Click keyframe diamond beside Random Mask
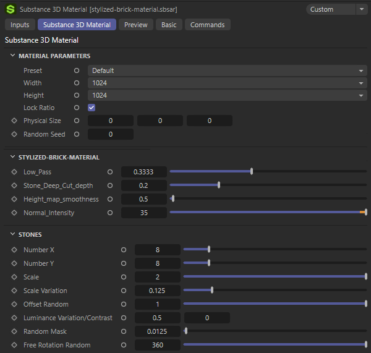The width and height of the screenshot is (371, 353). click(x=14, y=331)
